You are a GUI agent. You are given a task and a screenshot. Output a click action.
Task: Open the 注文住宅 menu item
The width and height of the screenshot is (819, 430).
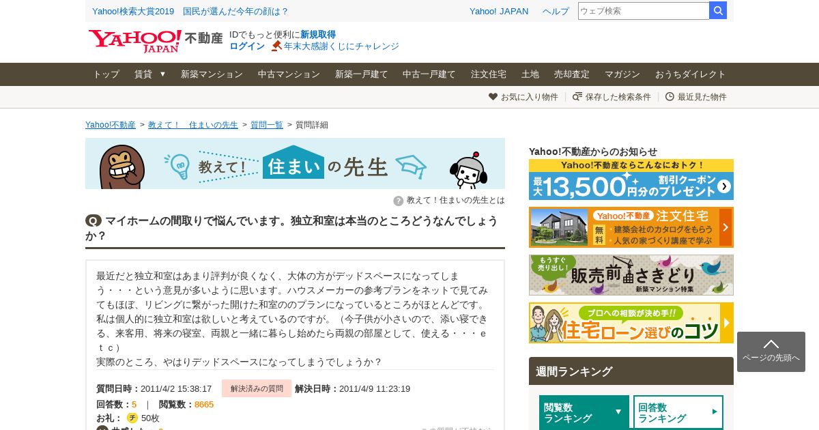click(489, 74)
